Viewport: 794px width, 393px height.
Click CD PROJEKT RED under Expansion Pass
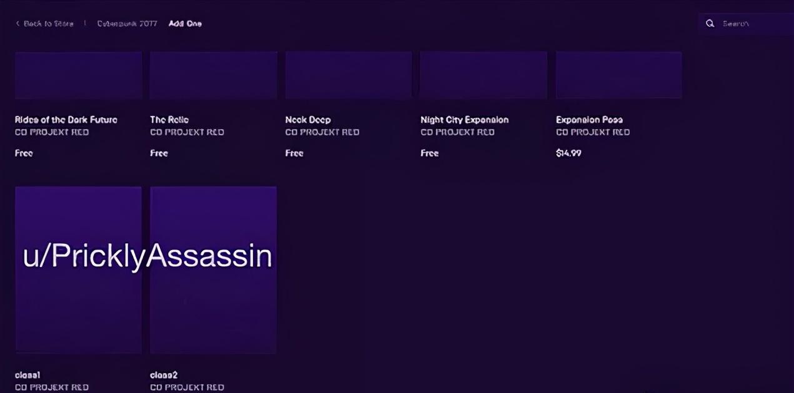(593, 132)
